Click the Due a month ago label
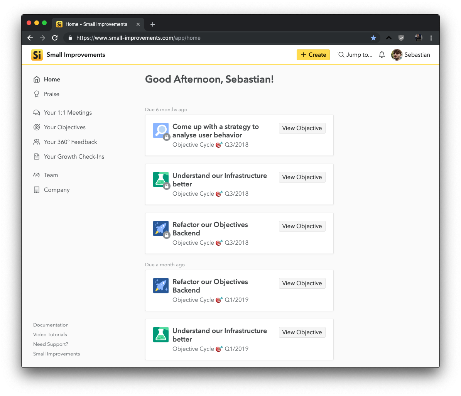This screenshot has height=396, width=461. (x=165, y=265)
